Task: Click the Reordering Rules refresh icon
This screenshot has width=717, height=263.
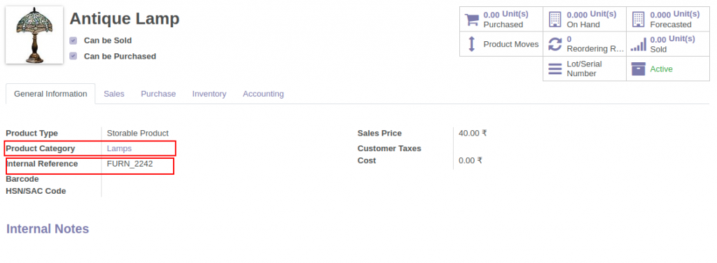Action: [x=555, y=44]
